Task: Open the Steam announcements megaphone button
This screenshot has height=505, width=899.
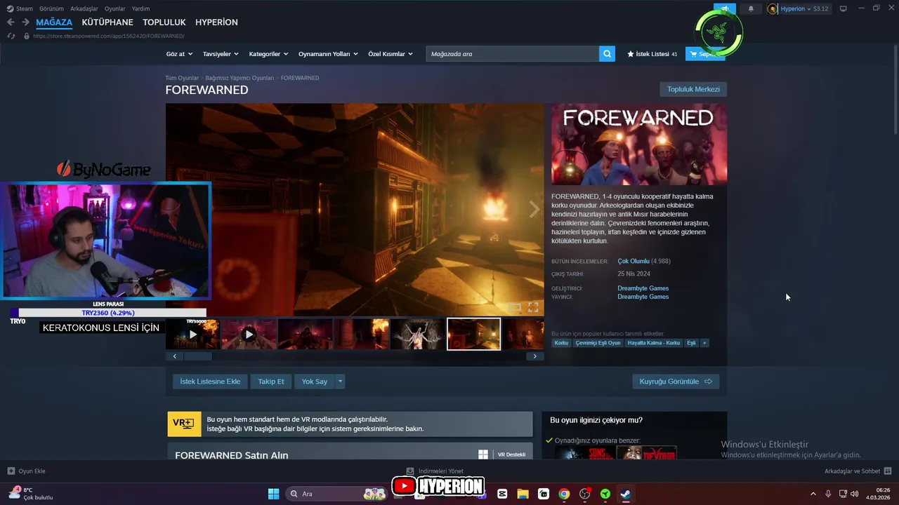Action: click(x=725, y=8)
